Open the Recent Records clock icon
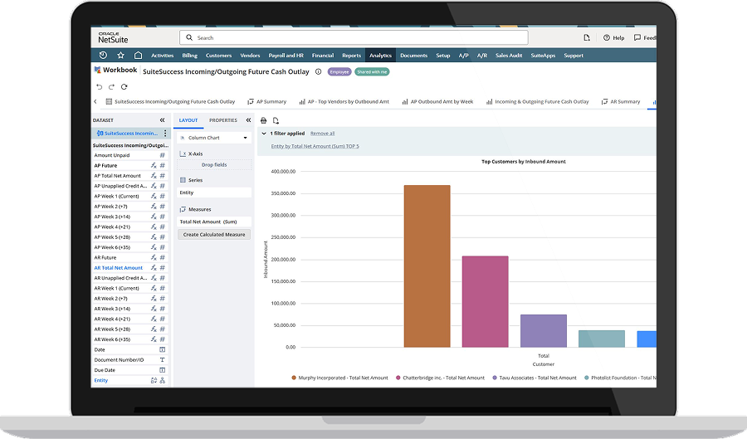 (x=103, y=56)
